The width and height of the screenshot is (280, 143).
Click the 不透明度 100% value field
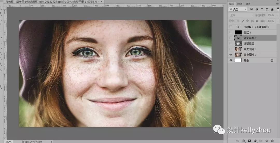coord(271,15)
